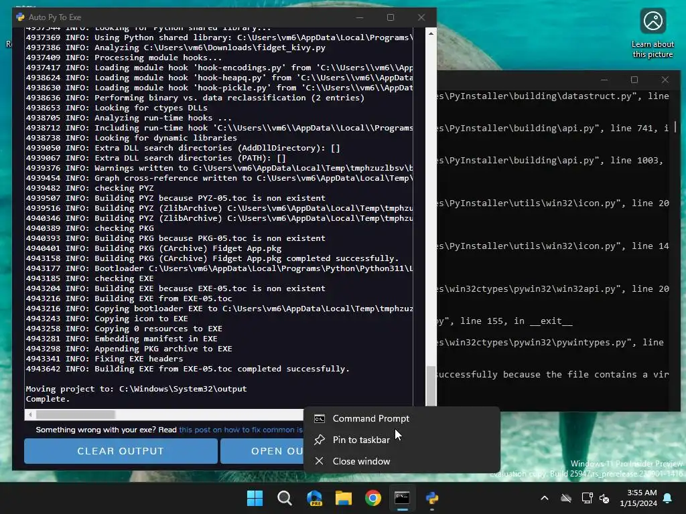Click 'Processing module hooks...' log line

[124, 58]
